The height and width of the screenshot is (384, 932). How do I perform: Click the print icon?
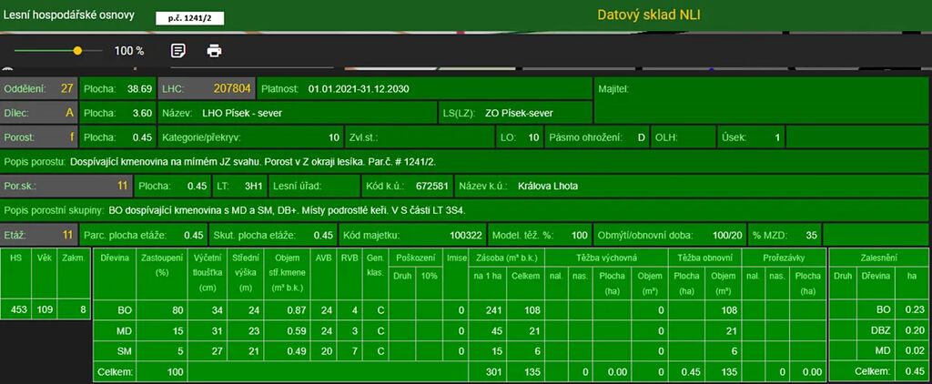[x=214, y=51]
